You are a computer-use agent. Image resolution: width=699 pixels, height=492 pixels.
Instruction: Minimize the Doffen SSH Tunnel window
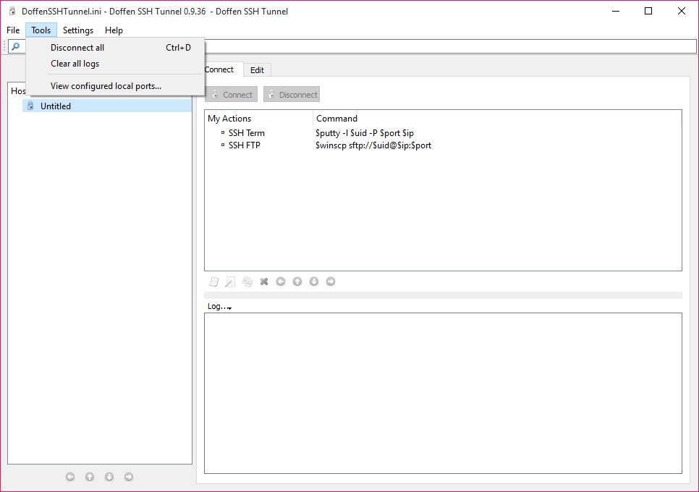pyautogui.click(x=616, y=11)
